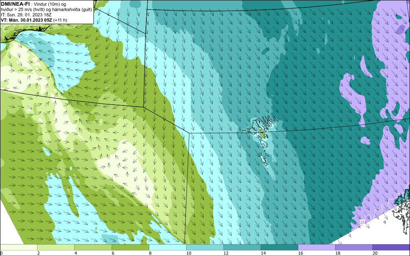Screen dimensions: 410x256
Task: Click the 4–6 m/s green legend swatch
Action: pos(93,247)
